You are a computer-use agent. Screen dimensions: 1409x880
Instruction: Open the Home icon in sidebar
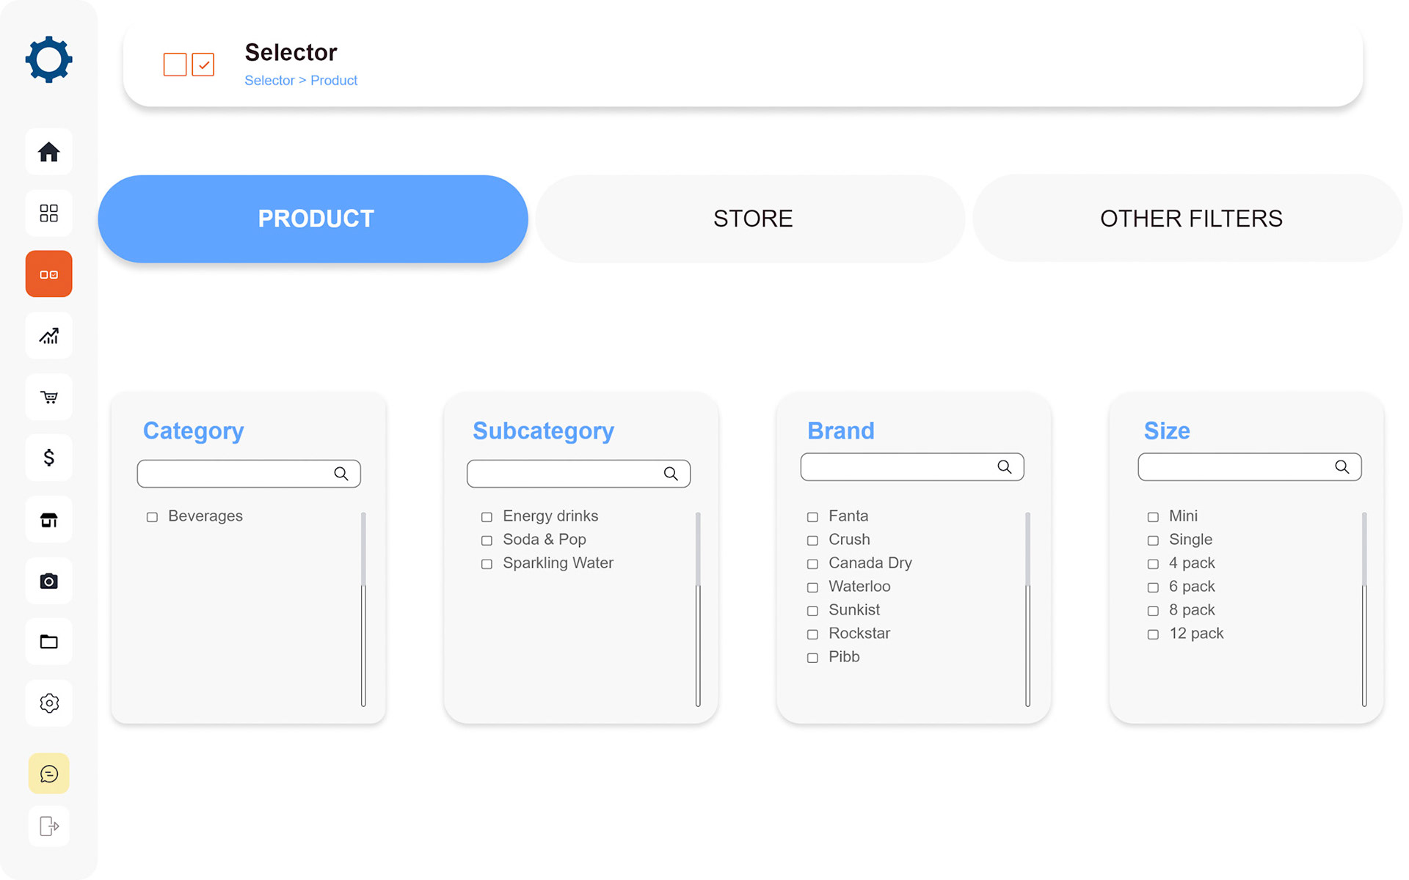point(48,152)
